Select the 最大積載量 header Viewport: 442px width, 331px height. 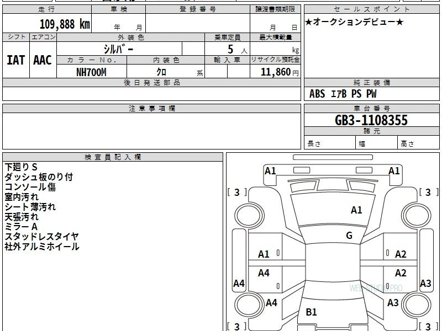coord(275,37)
